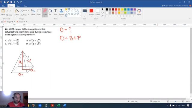Pick the purple palette color

tap(135, 9)
